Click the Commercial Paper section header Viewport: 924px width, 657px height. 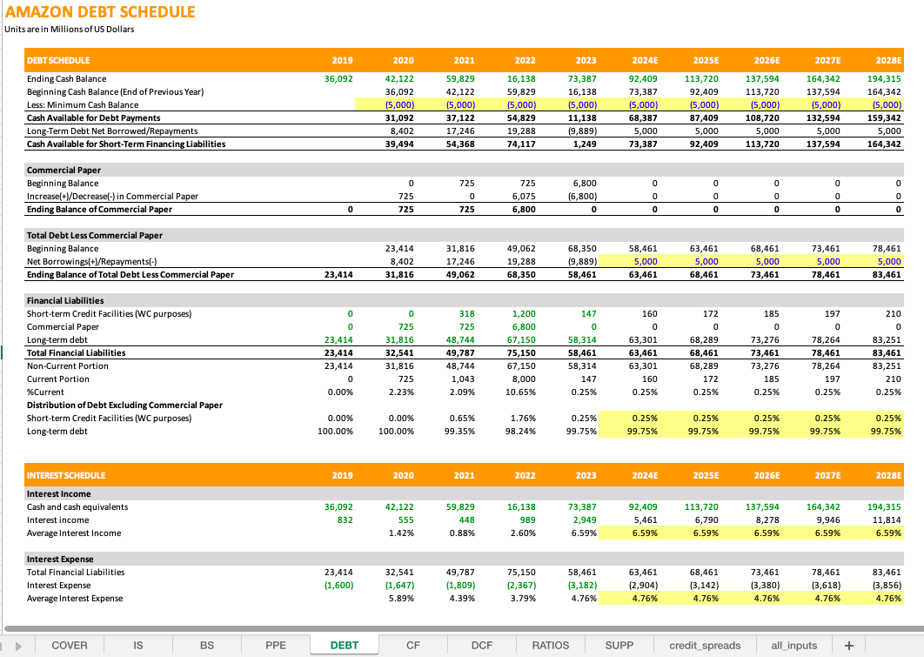click(x=64, y=170)
